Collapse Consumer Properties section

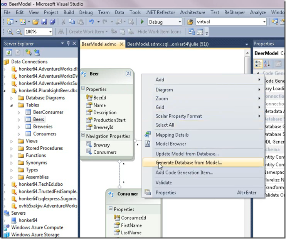coord(111,208)
